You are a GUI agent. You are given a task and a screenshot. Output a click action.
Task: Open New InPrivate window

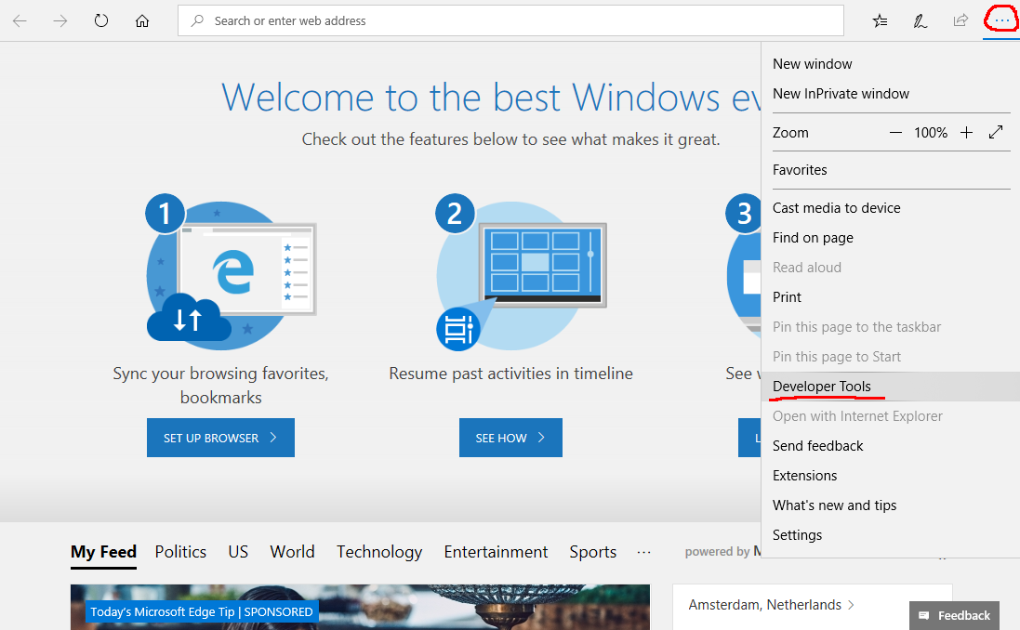pyautogui.click(x=841, y=94)
